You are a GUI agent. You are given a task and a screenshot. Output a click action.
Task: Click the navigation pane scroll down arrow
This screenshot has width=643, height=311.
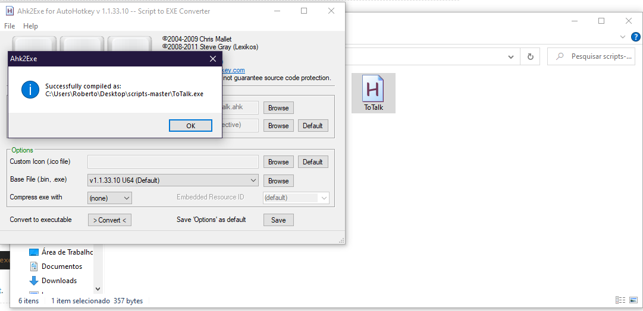[x=98, y=289]
